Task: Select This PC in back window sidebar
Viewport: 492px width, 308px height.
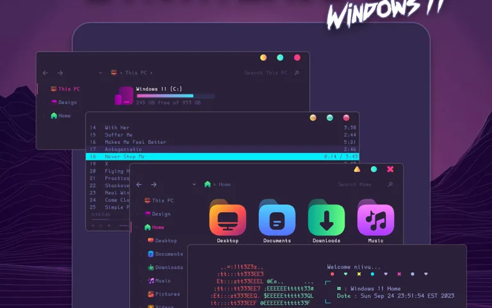Action: tap(65, 89)
